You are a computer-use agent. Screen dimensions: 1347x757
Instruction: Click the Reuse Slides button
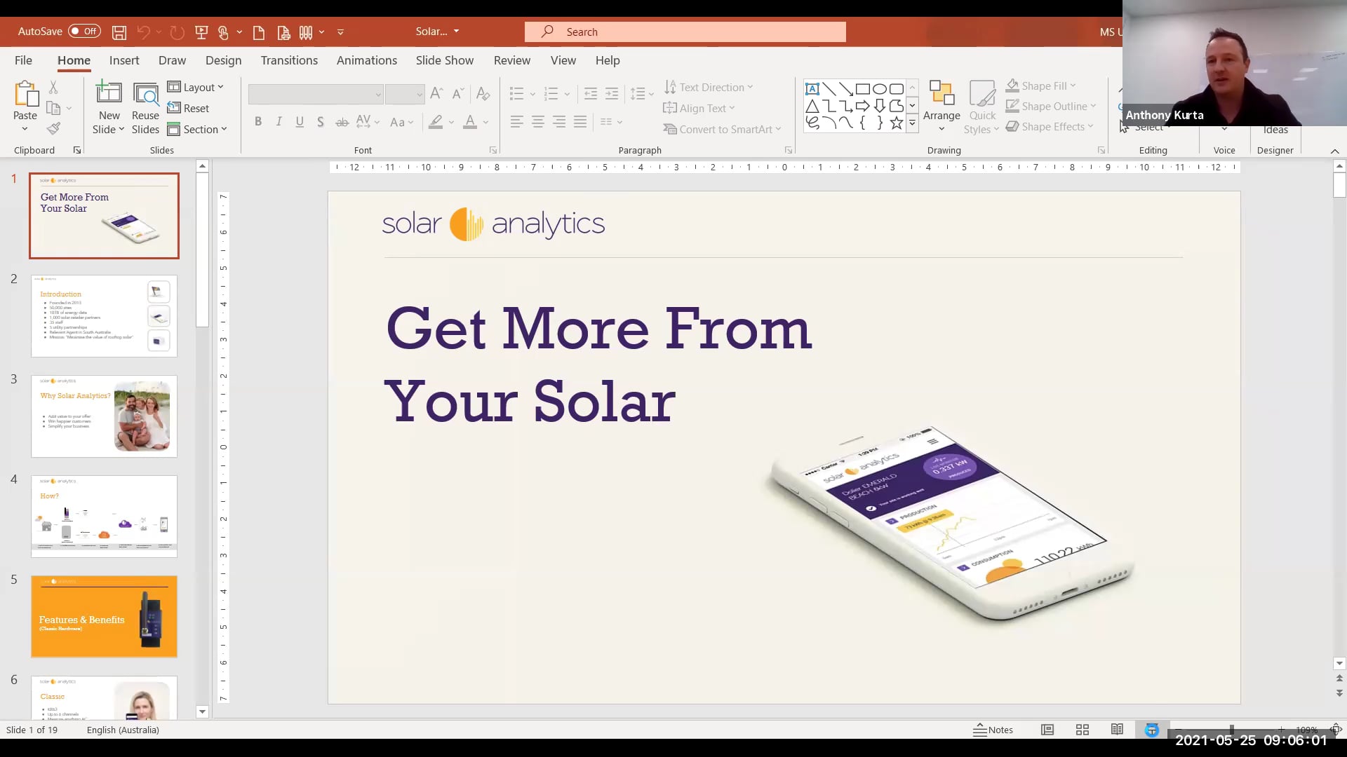pyautogui.click(x=145, y=107)
